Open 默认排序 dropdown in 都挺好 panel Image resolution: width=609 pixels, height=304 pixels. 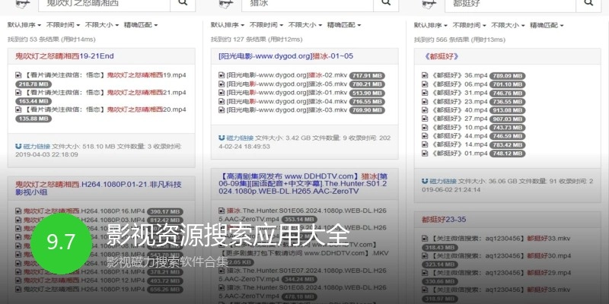tap(431, 25)
